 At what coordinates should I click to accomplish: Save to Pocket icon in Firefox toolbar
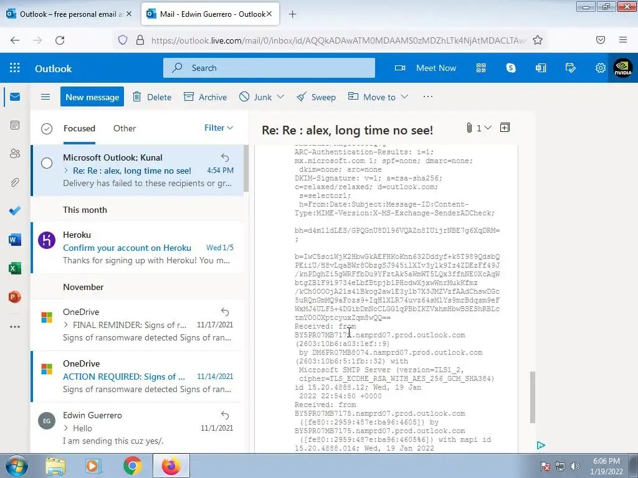(601, 40)
